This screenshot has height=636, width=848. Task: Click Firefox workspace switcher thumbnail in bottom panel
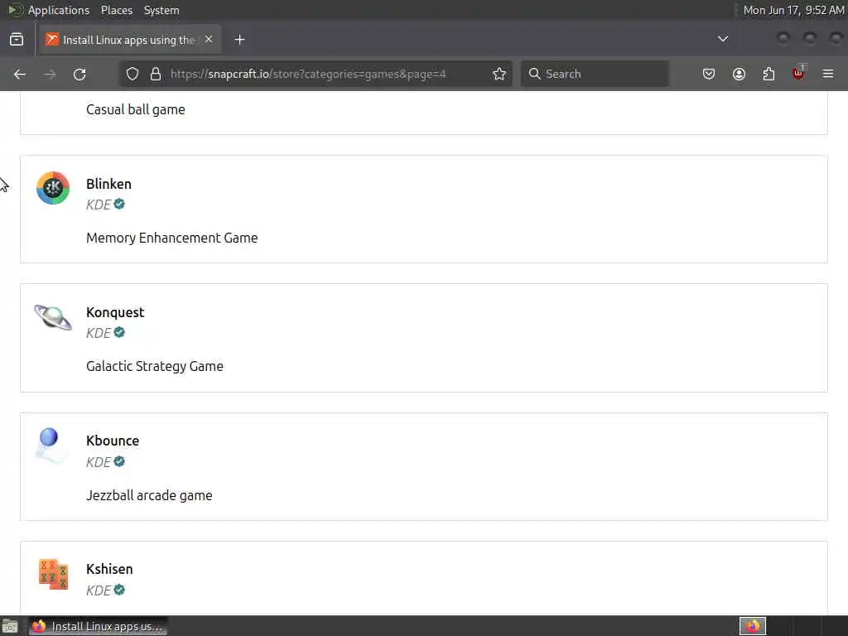coord(753,626)
